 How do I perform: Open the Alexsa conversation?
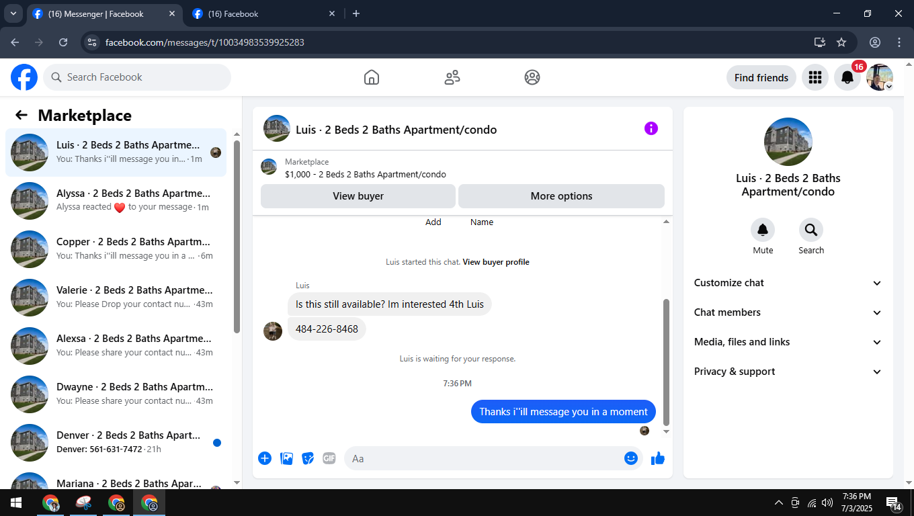(116, 346)
